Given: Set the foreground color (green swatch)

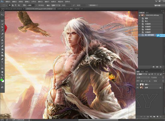Looking at the screenshot, I should pos(1,80).
